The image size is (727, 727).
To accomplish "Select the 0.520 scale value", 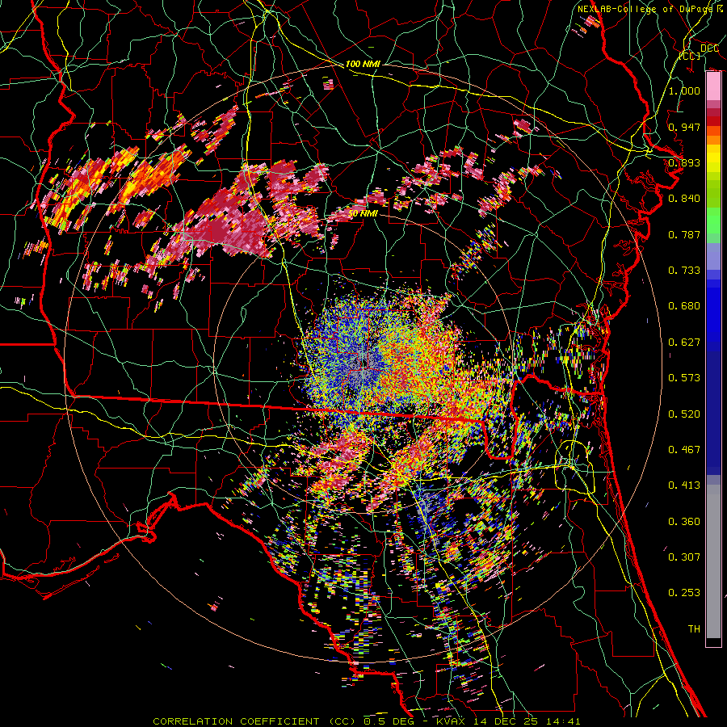I will 684,414.
